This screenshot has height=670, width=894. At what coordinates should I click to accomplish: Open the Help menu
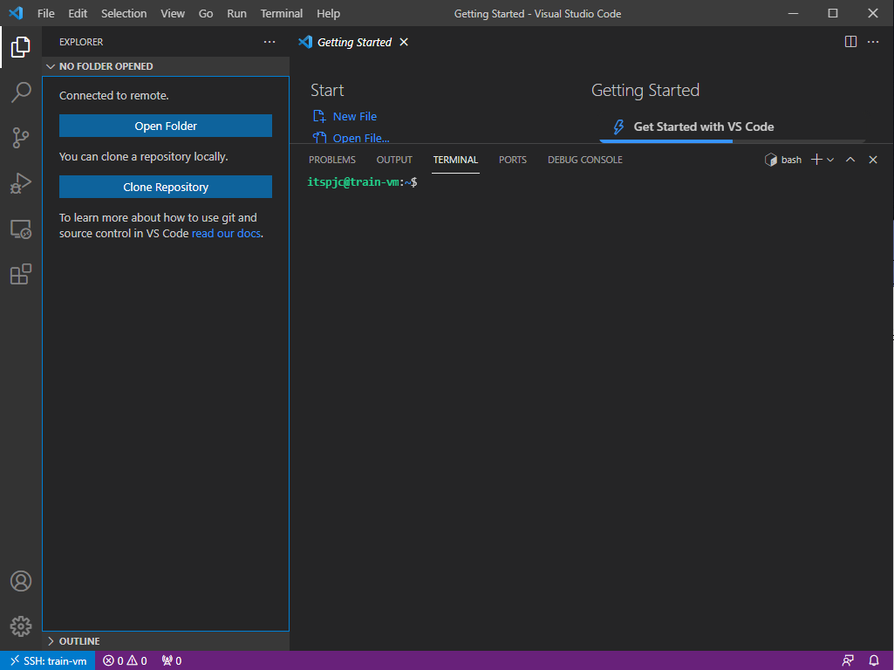(328, 13)
